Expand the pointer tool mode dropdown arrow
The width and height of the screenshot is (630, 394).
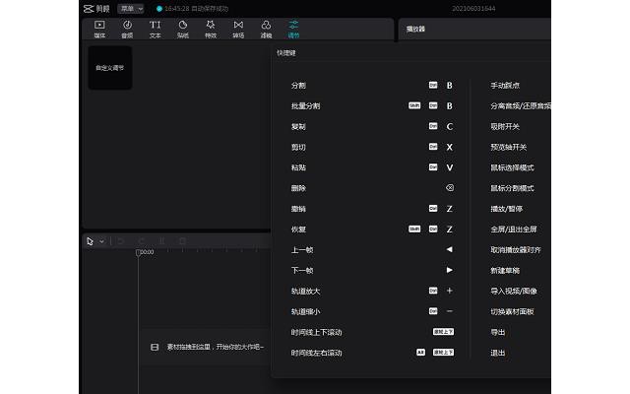(101, 241)
